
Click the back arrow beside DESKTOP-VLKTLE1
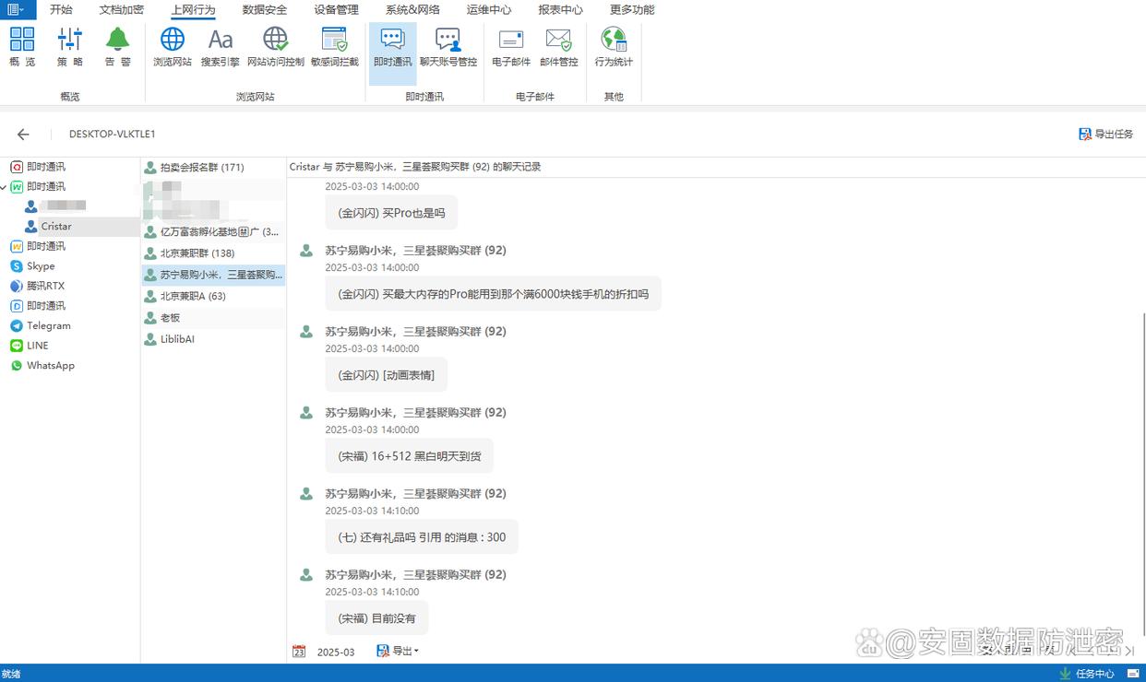point(24,135)
